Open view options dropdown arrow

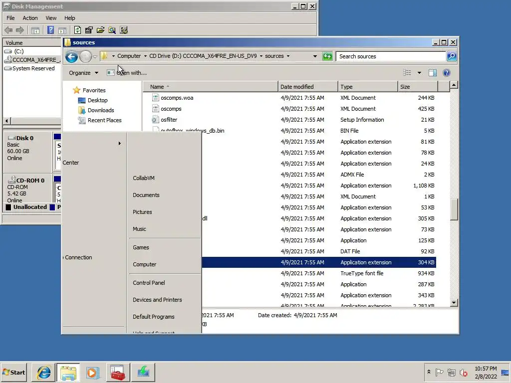[419, 73]
